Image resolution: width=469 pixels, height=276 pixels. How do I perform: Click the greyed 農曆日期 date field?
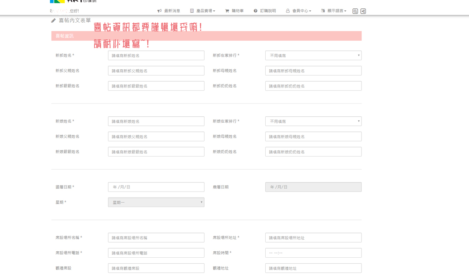[x=313, y=187]
